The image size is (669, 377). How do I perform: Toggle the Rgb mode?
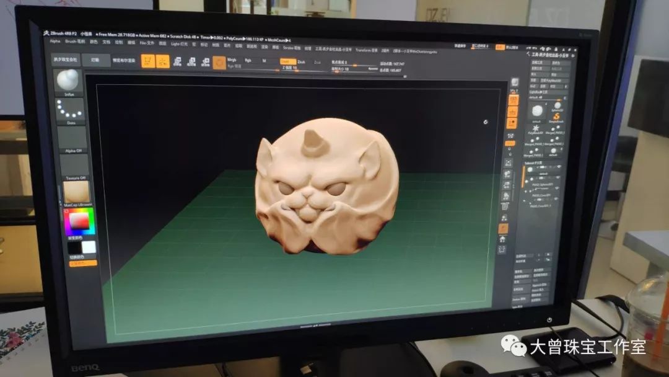248,60
